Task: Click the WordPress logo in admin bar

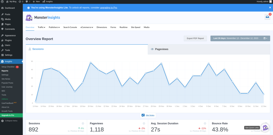Action: pyautogui.click(x=2, y=2)
